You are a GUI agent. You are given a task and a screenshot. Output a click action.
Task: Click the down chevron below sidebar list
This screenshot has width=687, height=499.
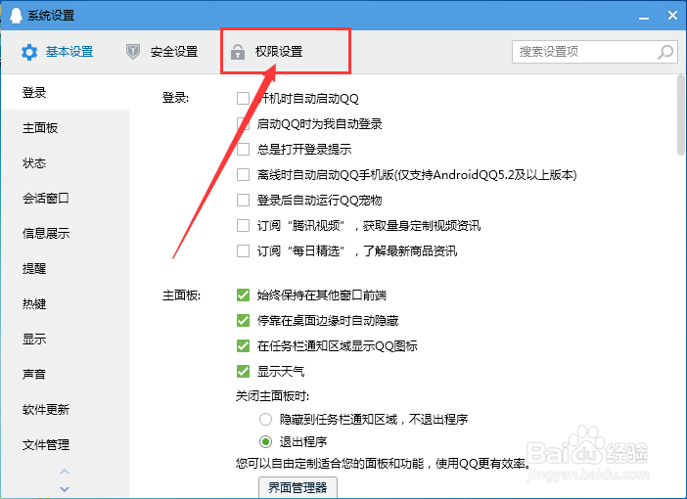click(65, 489)
